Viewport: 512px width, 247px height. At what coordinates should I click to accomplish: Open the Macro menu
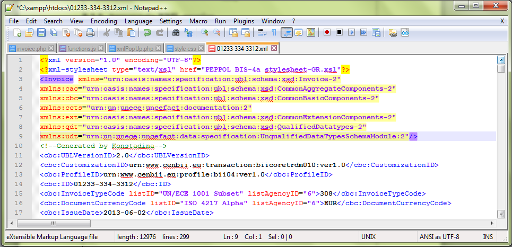pos(198,21)
